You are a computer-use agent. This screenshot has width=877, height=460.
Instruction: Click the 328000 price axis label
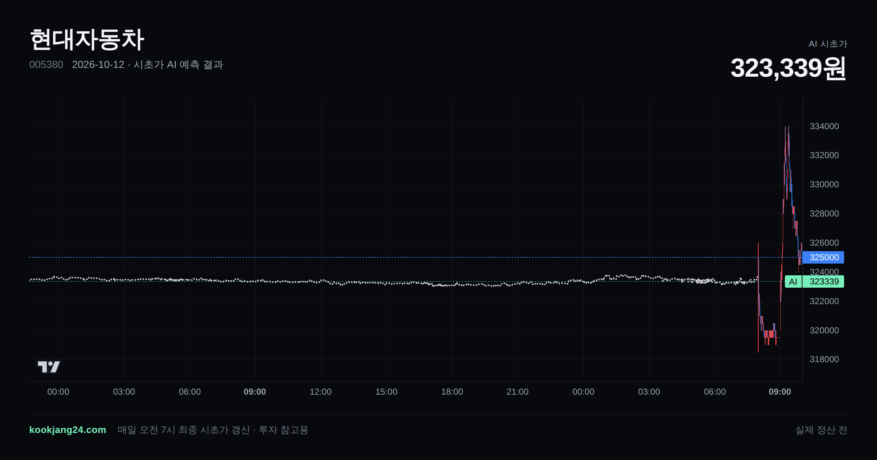pyautogui.click(x=824, y=214)
